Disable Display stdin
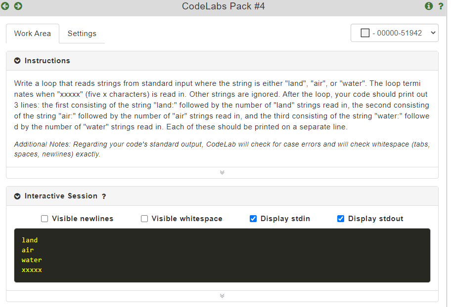This screenshot has height=307, width=453. [x=253, y=219]
